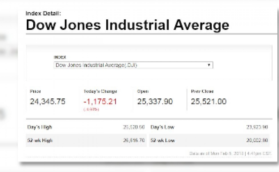Click the 52-wk High row label
The width and height of the screenshot is (279, 172).
(40, 140)
